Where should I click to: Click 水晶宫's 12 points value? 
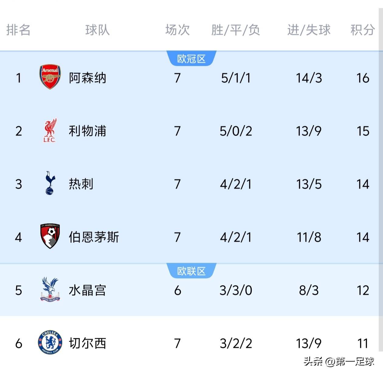(x=363, y=290)
